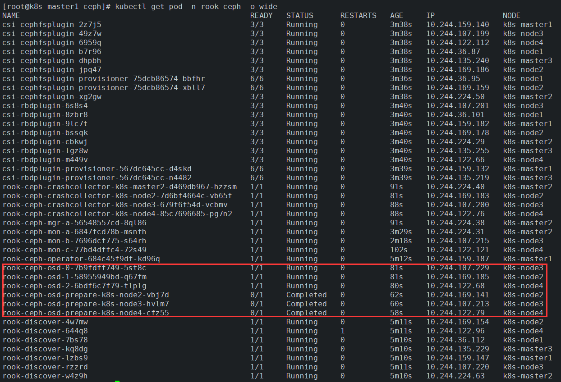Select pod name rook-discover-w4z9h
The image size is (561, 382).
45,376
